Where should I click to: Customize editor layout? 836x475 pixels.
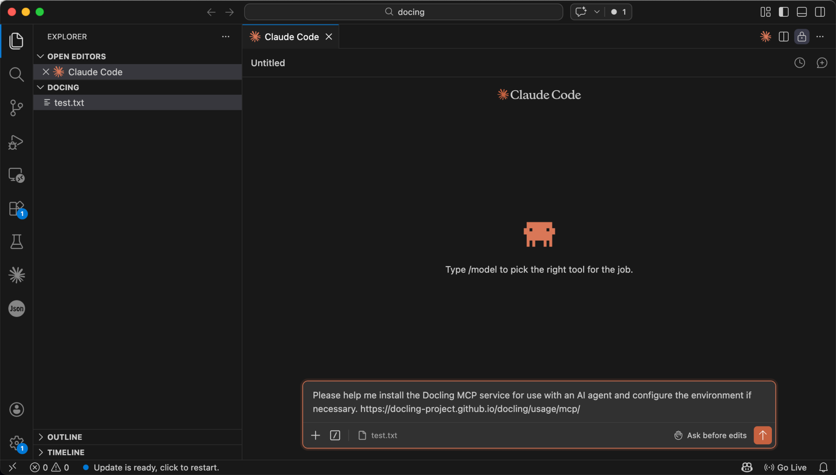[765, 12]
